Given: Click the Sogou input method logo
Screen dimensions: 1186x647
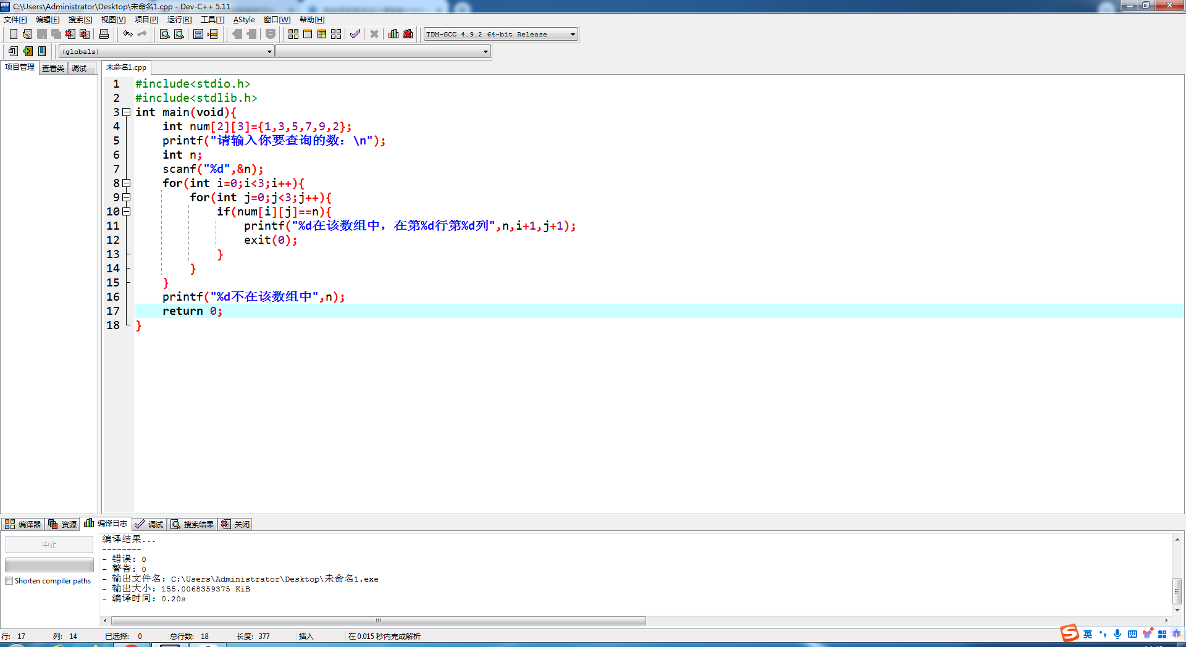Looking at the screenshot, I should (1069, 633).
